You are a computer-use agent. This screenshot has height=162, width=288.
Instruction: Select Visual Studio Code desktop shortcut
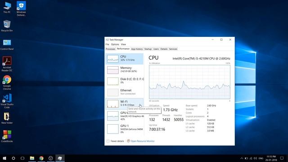7,101
